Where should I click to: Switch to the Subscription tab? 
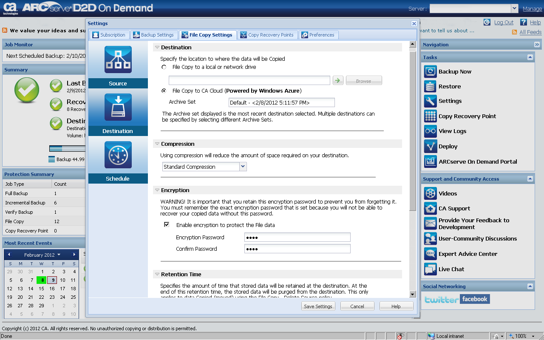(109, 35)
